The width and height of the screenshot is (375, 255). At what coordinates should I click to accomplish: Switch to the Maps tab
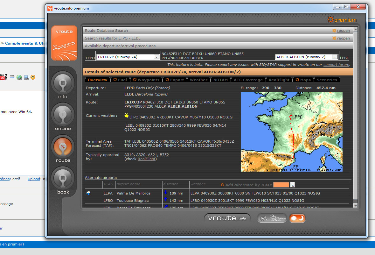pyautogui.click(x=303, y=80)
